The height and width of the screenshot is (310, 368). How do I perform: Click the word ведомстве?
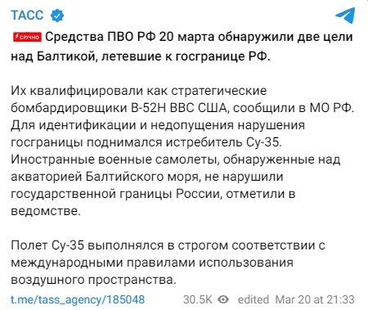click(46, 211)
